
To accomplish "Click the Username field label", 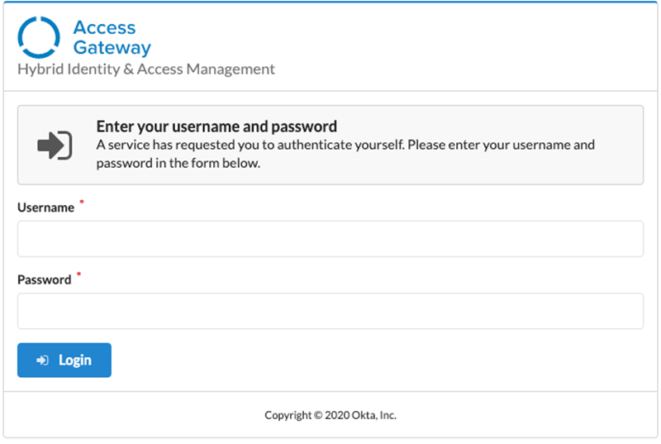I will pos(45,208).
